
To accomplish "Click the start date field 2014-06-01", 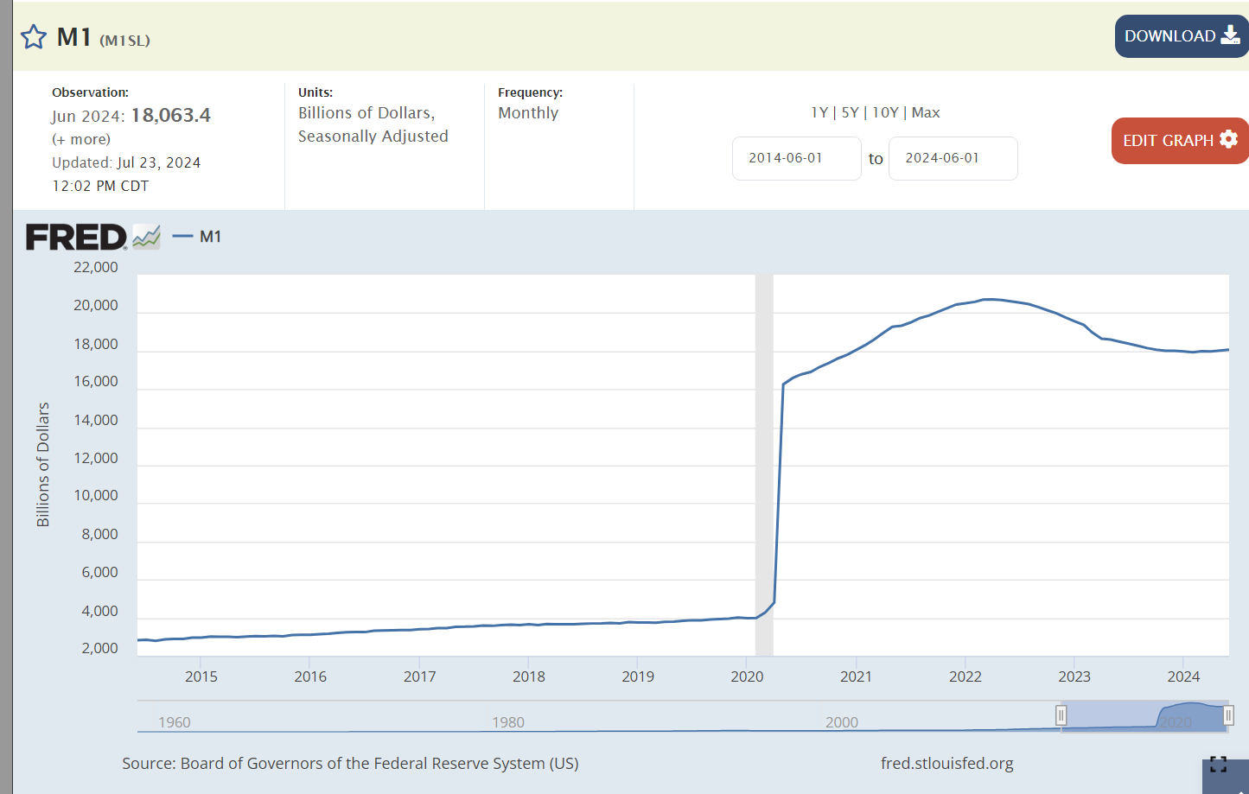I will tap(796, 158).
